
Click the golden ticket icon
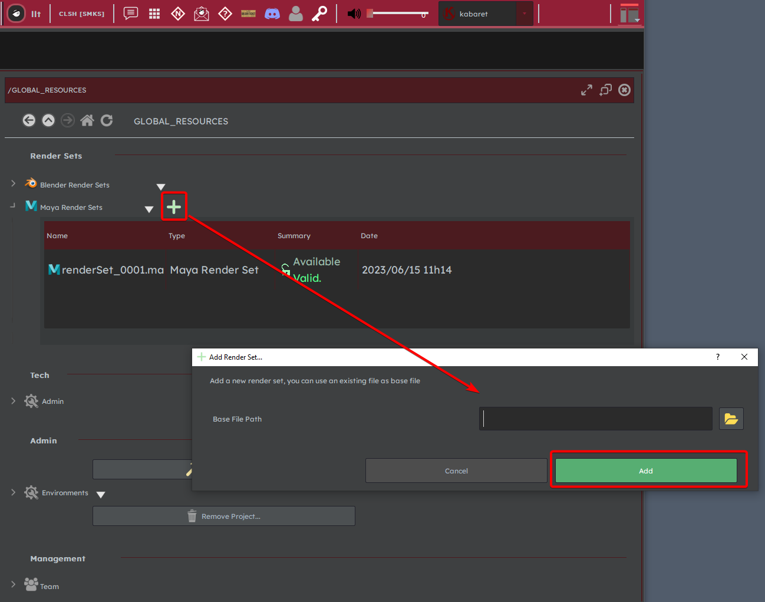tap(249, 14)
